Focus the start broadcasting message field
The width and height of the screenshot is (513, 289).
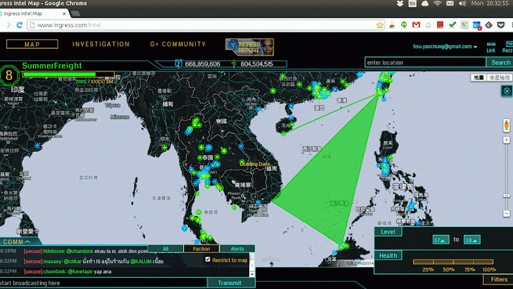click(x=103, y=283)
